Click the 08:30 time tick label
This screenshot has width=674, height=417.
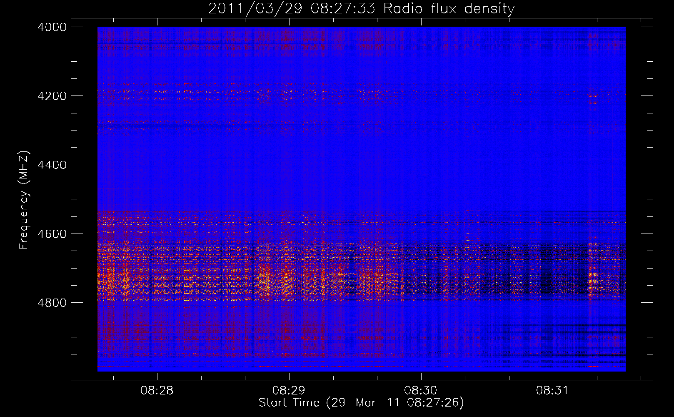tap(421, 391)
